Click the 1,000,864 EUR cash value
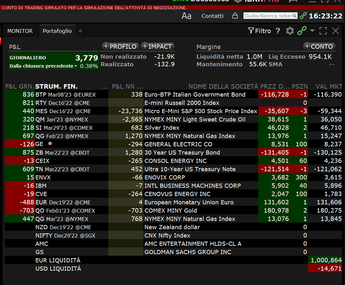 326,260
